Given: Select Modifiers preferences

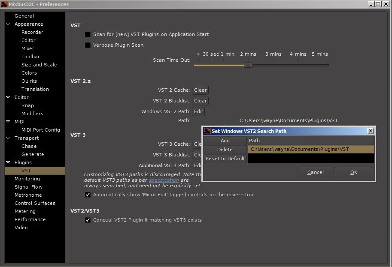Looking at the screenshot, I should (32, 114).
